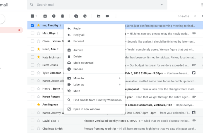Click the Labels tag icon in toolbar
Image resolution: width=203 pixels, height=133 pixels.
[x=107, y=16]
